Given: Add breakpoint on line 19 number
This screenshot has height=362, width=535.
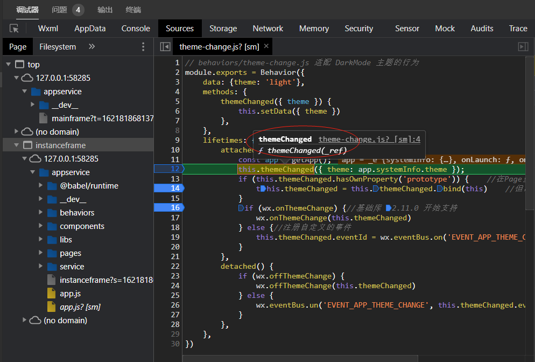Looking at the screenshot, I should click(x=175, y=237).
